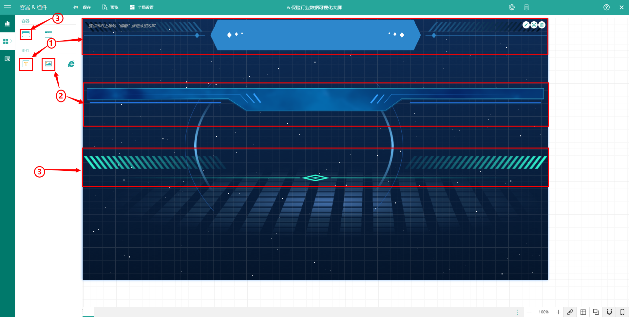
Task: Click 预览 to preview the dashboard
Action: coord(110,7)
